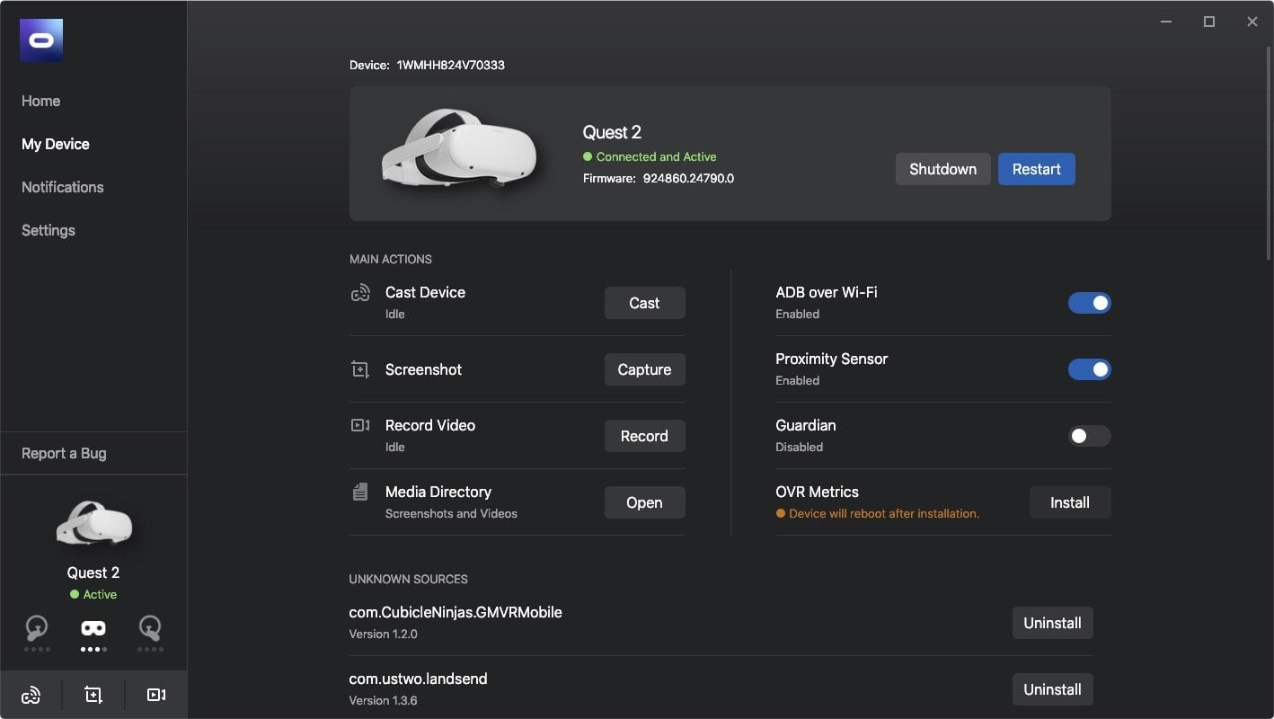Open the My Device page

(56, 144)
